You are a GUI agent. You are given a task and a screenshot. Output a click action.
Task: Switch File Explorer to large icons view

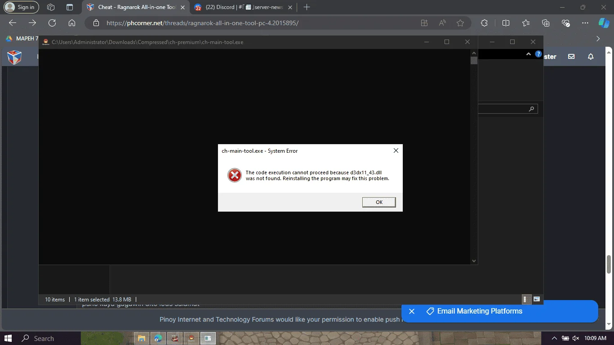536,299
